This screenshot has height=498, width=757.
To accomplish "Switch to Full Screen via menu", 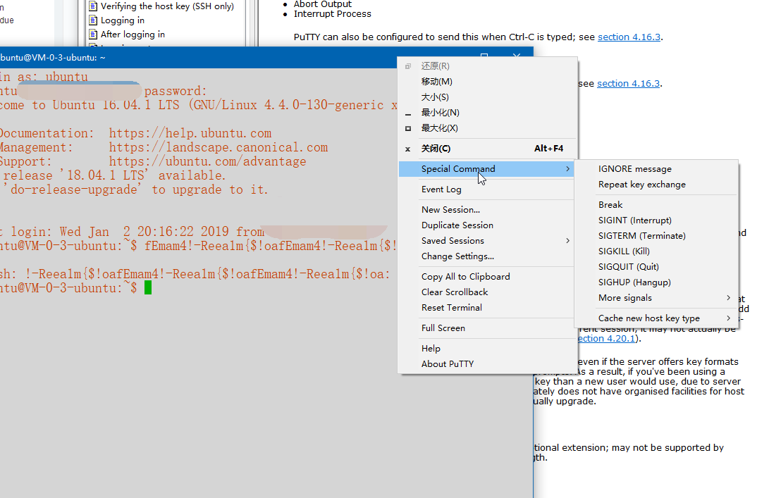I will 486,328.
